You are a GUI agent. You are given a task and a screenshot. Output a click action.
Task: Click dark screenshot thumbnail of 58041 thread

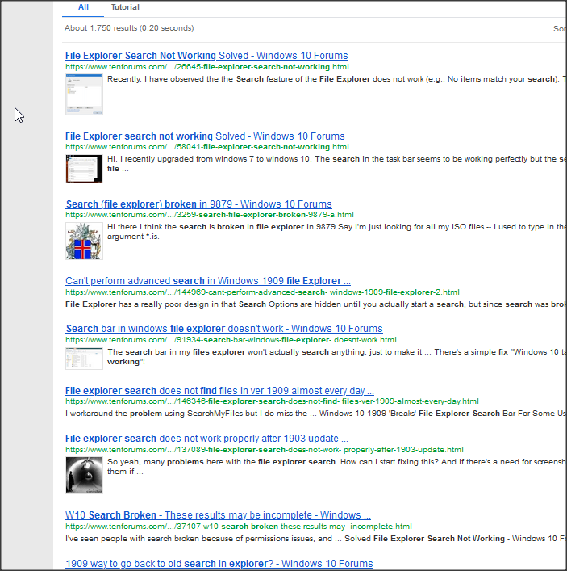tap(84, 169)
